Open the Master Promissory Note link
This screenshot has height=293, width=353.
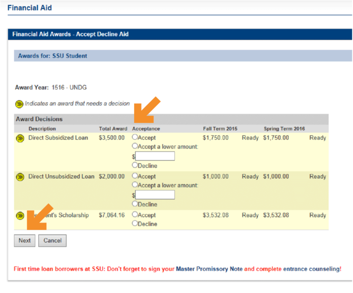coord(209,269)
